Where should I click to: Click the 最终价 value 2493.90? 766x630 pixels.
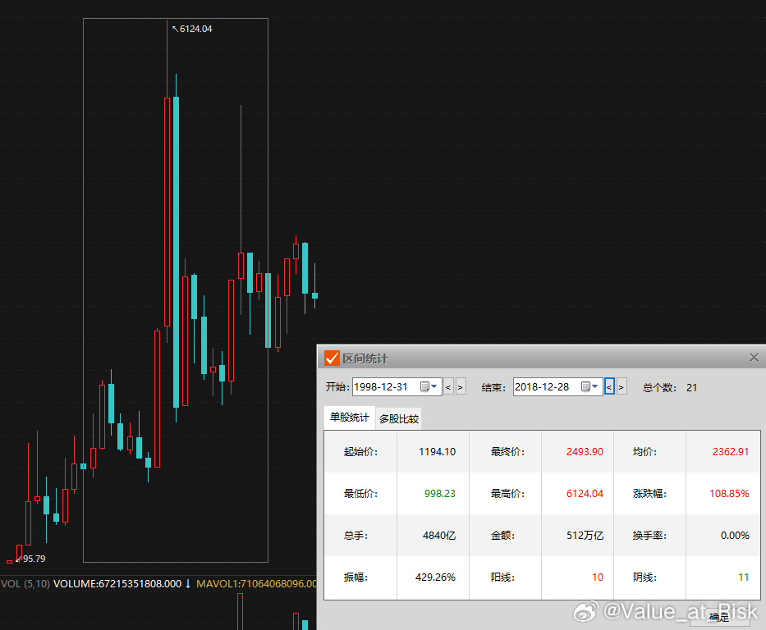click(585, 452)
